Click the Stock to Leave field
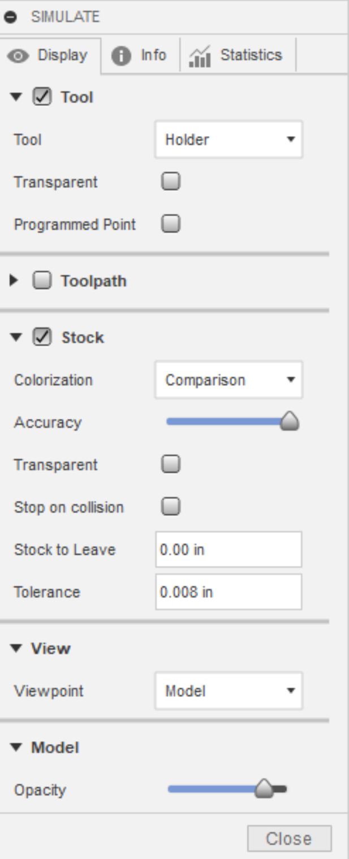349x859 pixels. (x=229, y=549)
